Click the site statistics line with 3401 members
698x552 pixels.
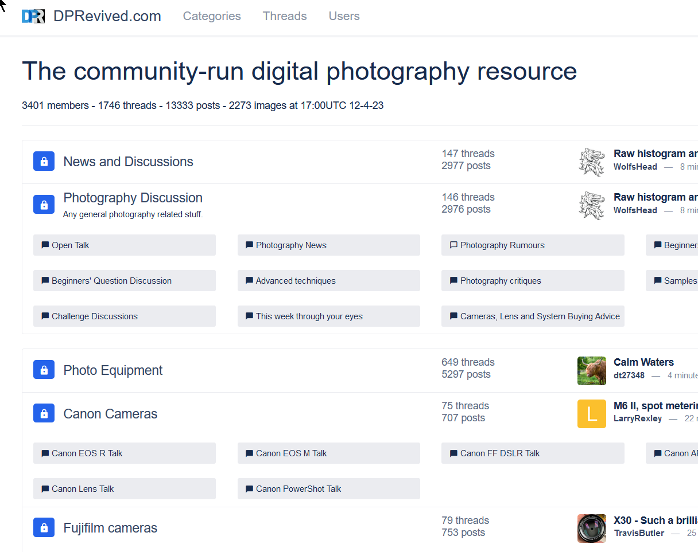(203, 105)
